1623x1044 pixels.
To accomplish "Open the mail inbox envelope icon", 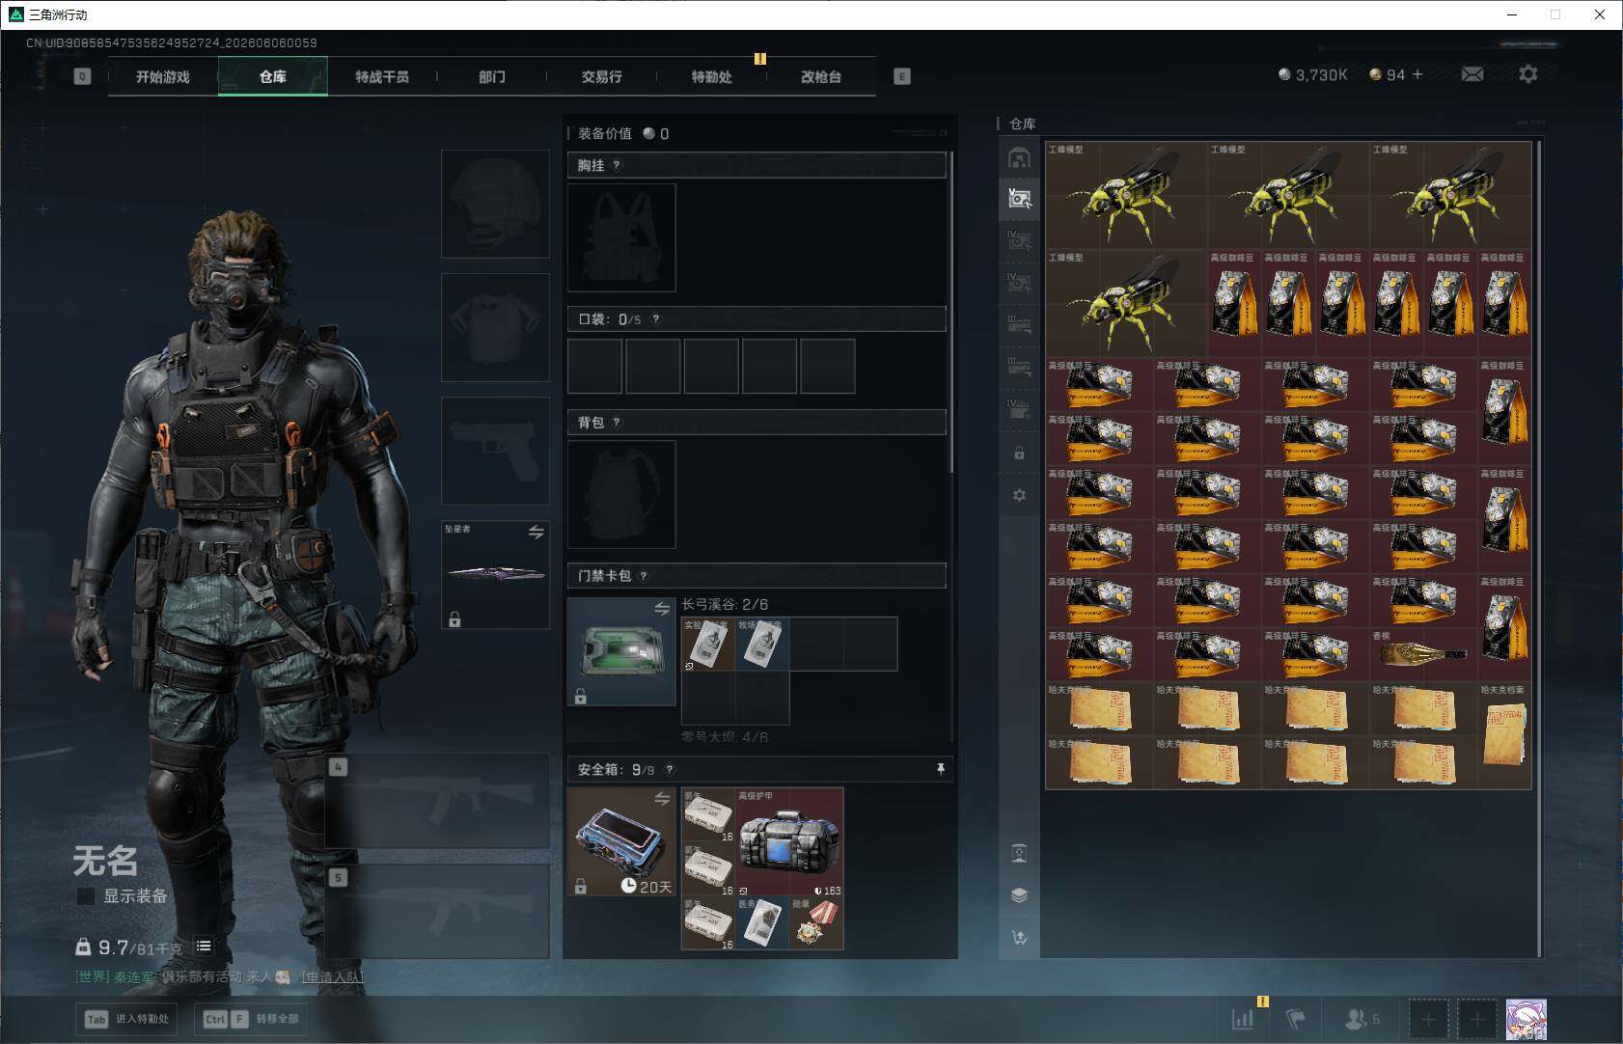I will pos(1472,74).
